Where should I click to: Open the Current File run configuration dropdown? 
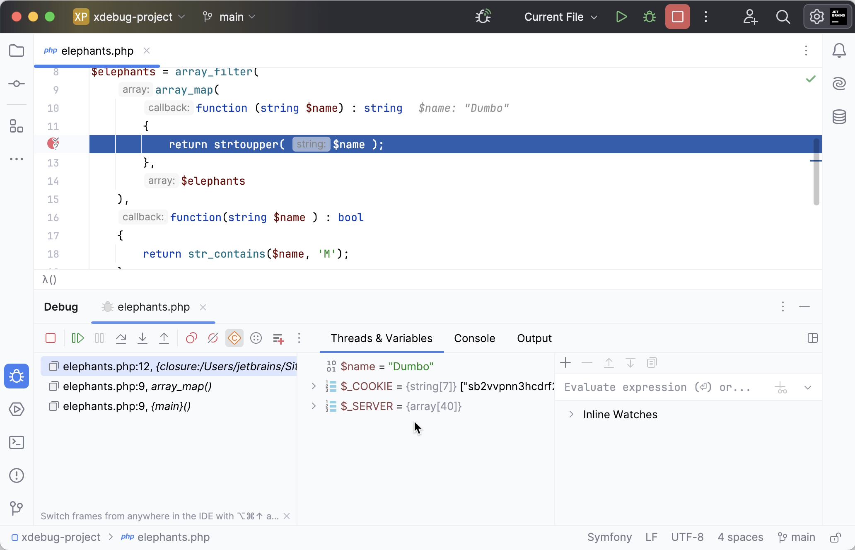point(560,17)
